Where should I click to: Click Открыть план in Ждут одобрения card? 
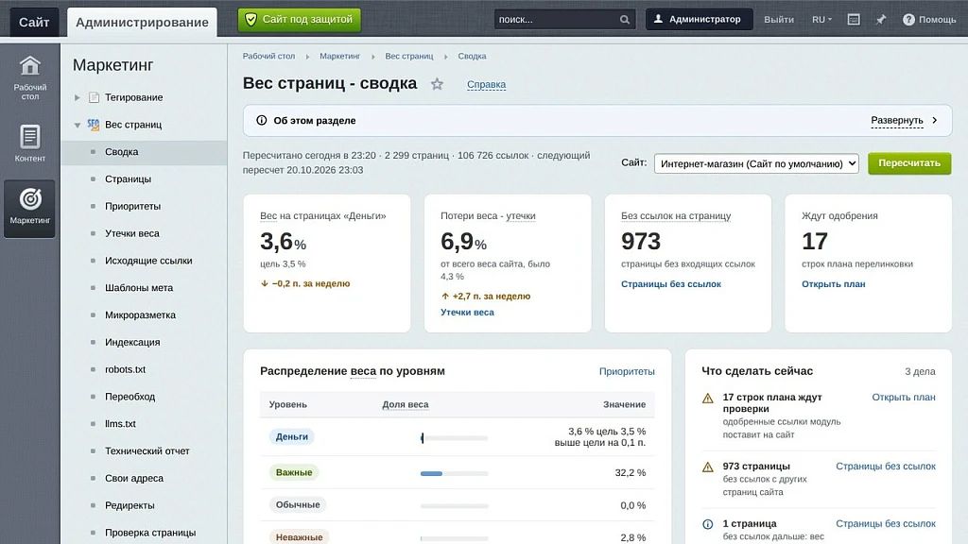(834, 283)
